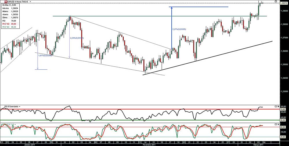Viewport: 289px width, 146px height.
Task: Click the Aberto value 1,39550
Action: pos(15,14)
